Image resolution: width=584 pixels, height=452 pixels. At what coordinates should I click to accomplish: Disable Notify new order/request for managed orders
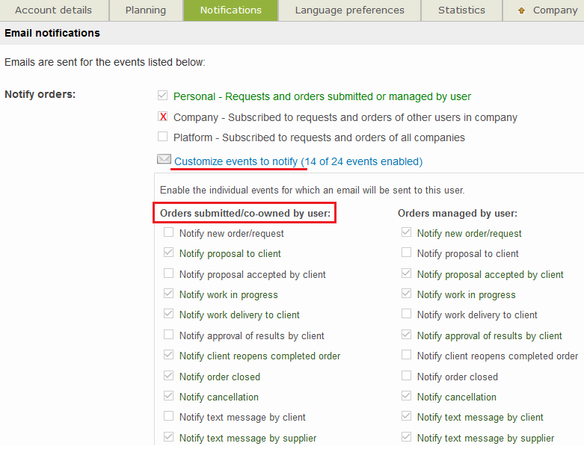(406, 233)
